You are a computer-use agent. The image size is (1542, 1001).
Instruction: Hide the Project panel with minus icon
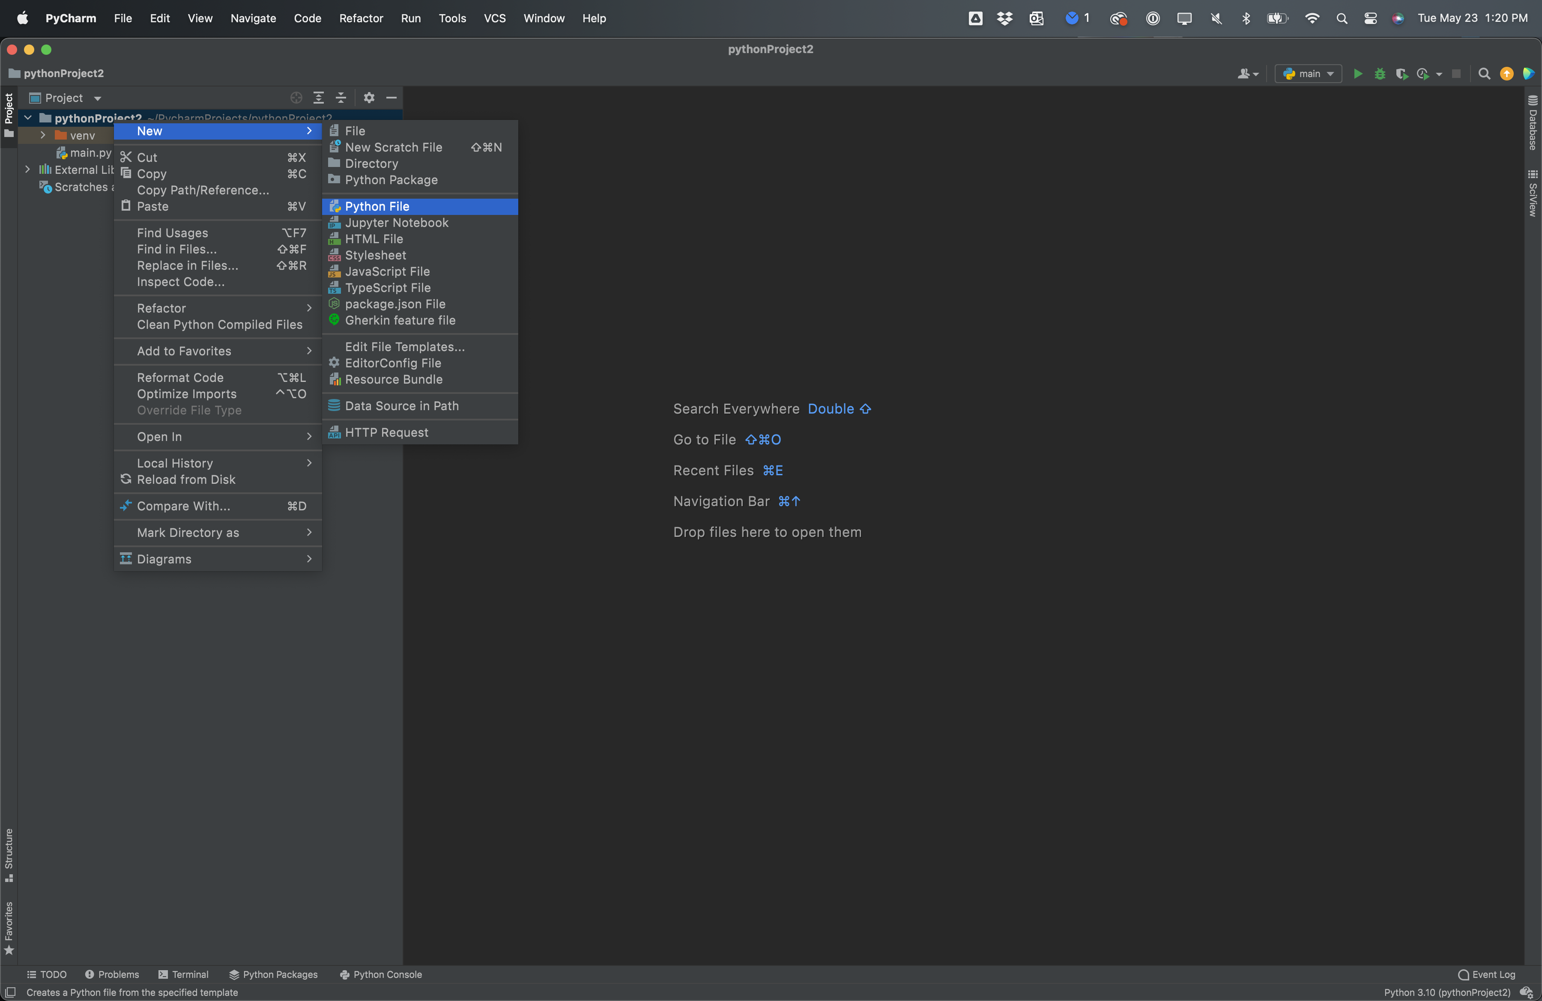coord(391,98)
